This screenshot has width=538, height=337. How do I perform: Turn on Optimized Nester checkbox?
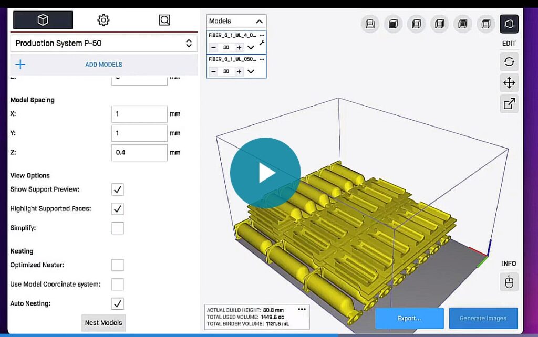click(x=118, y=265)
